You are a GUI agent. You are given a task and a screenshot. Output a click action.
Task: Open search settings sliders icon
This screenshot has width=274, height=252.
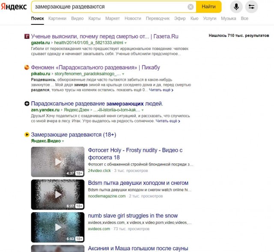click(x=251, y=7)
